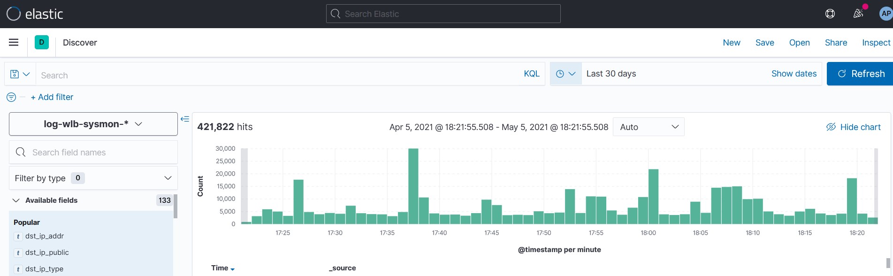Open the quick time picker clock menu
Screen dimensions: 893x276
pos(565,74)
